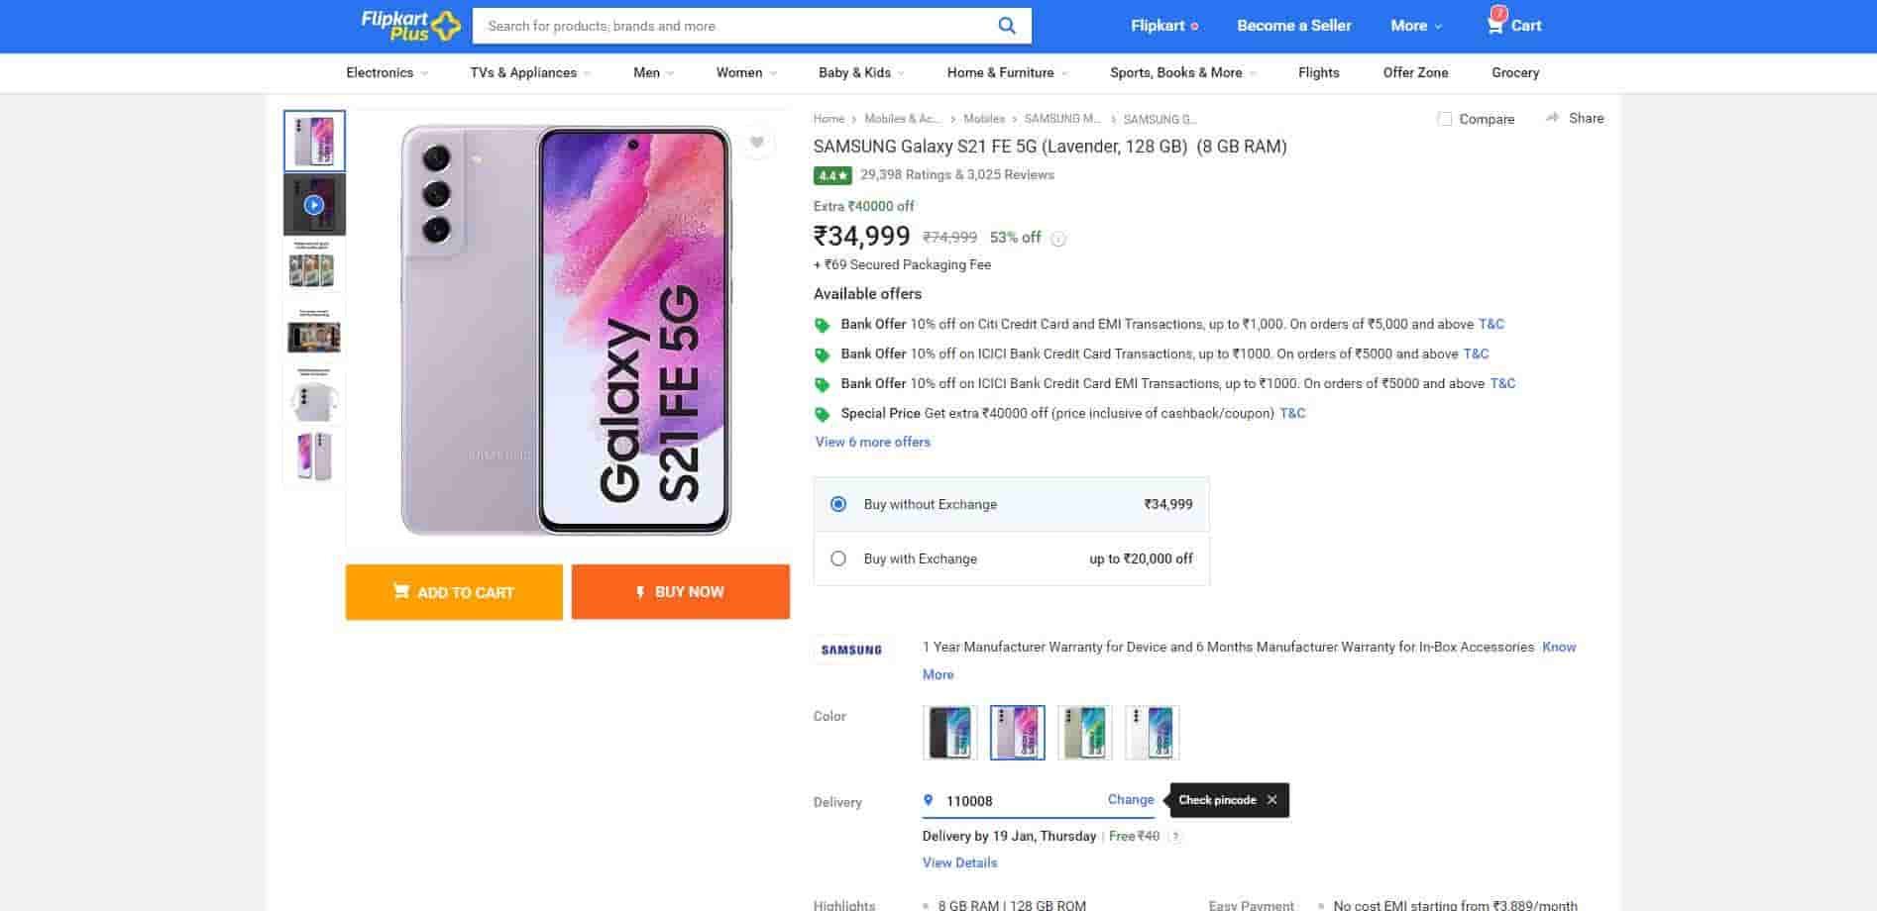Select Buy without Exchange option
Image resolution: width=1877 pixels, height=911 pixels.
click(x=838, y=504)
